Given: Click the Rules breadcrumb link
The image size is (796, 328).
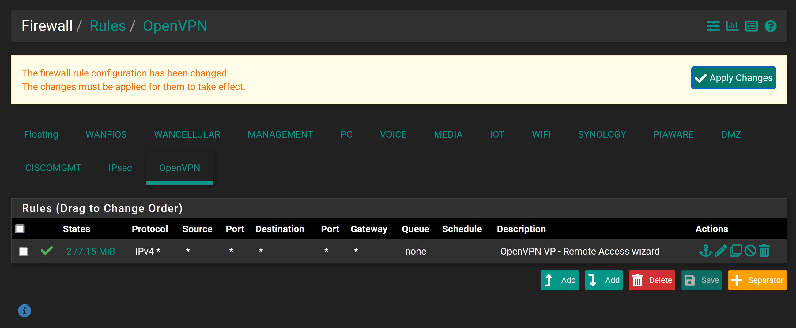Looking at the screenshot, I should (x=108, y=26).
